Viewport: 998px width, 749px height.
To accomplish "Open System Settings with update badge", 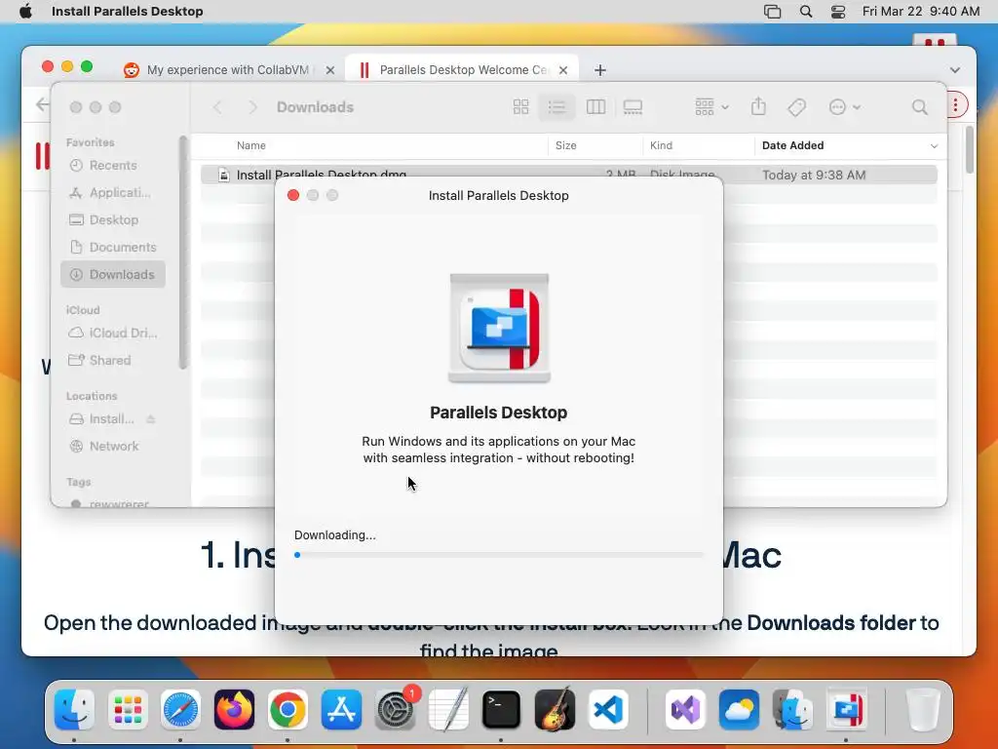I will pos(396,710).
